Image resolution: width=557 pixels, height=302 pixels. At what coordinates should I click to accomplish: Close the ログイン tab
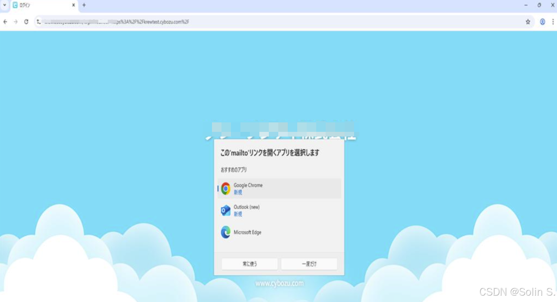pos(73,5)
